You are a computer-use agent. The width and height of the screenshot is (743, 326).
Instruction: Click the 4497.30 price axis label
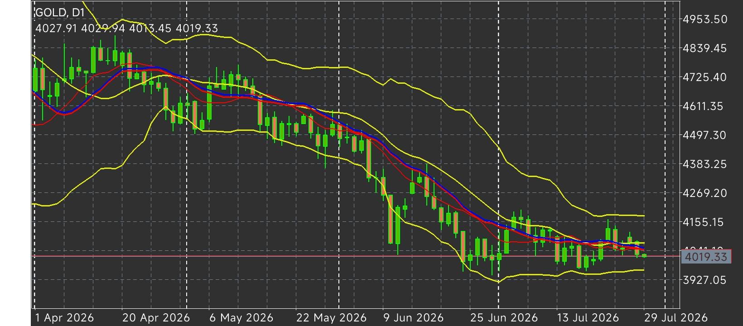[x=705, y=135]
